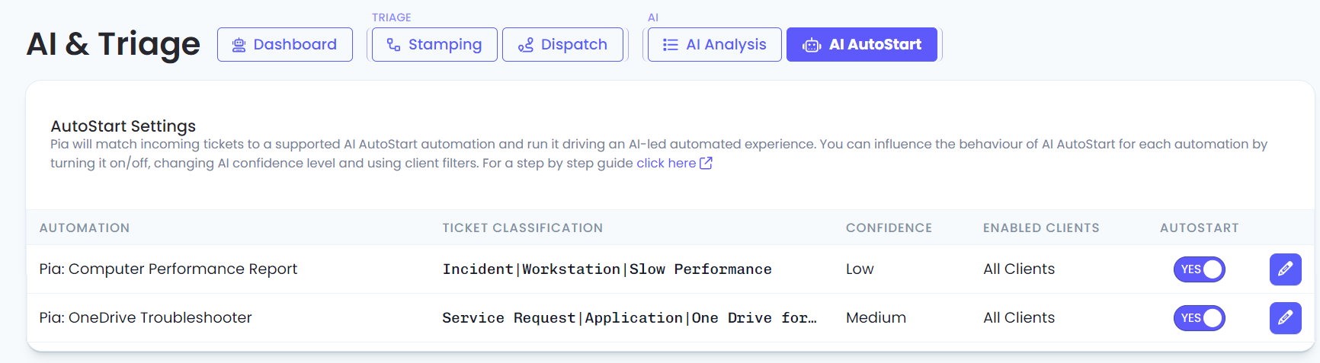Select the Pia: Computer Performance Report row

pos(671,269)
